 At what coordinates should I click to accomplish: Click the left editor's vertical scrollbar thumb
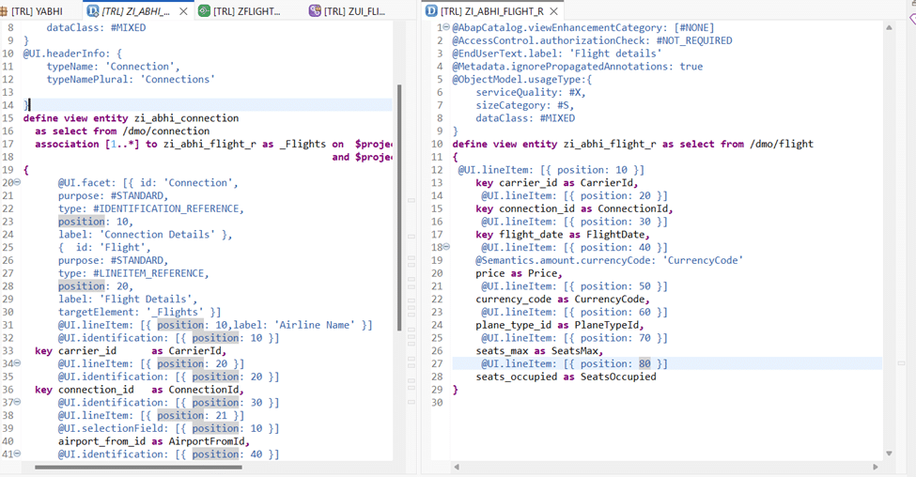coord(401,207)
